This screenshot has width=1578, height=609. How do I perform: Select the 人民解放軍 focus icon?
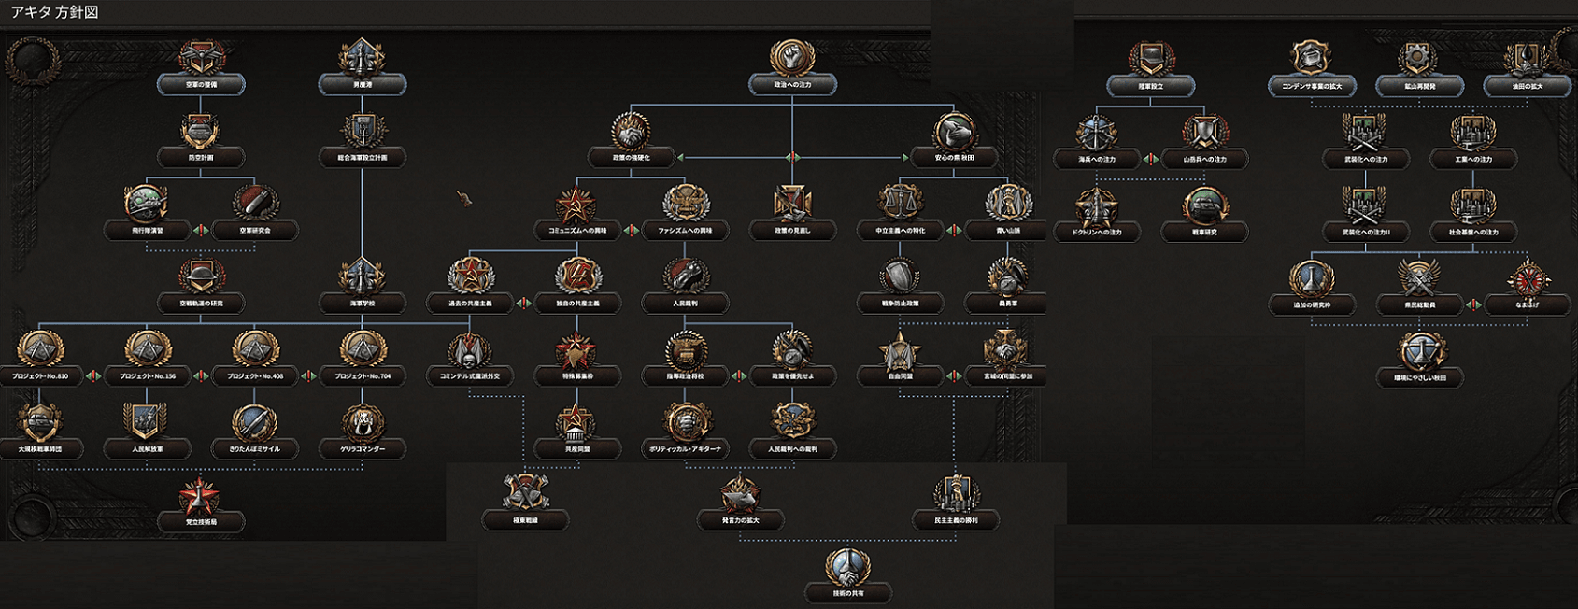147,423
